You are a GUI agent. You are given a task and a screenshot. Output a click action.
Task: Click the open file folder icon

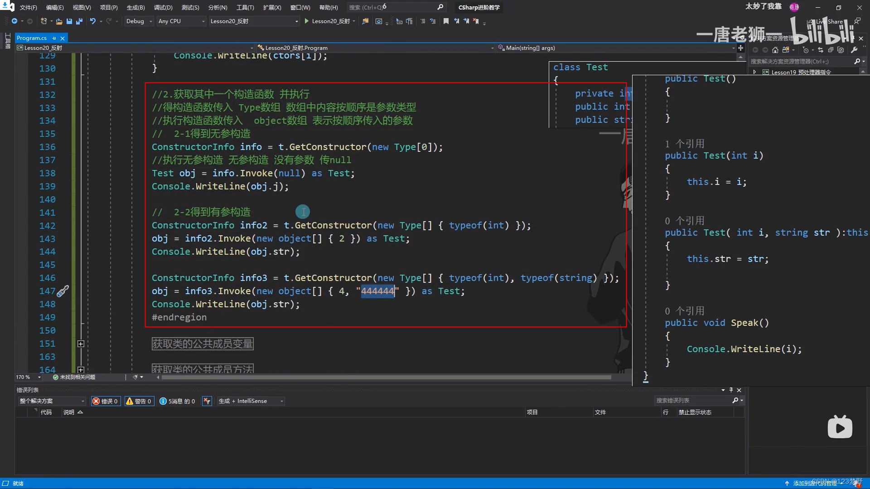pyautogui.click(x=59, y=21)
